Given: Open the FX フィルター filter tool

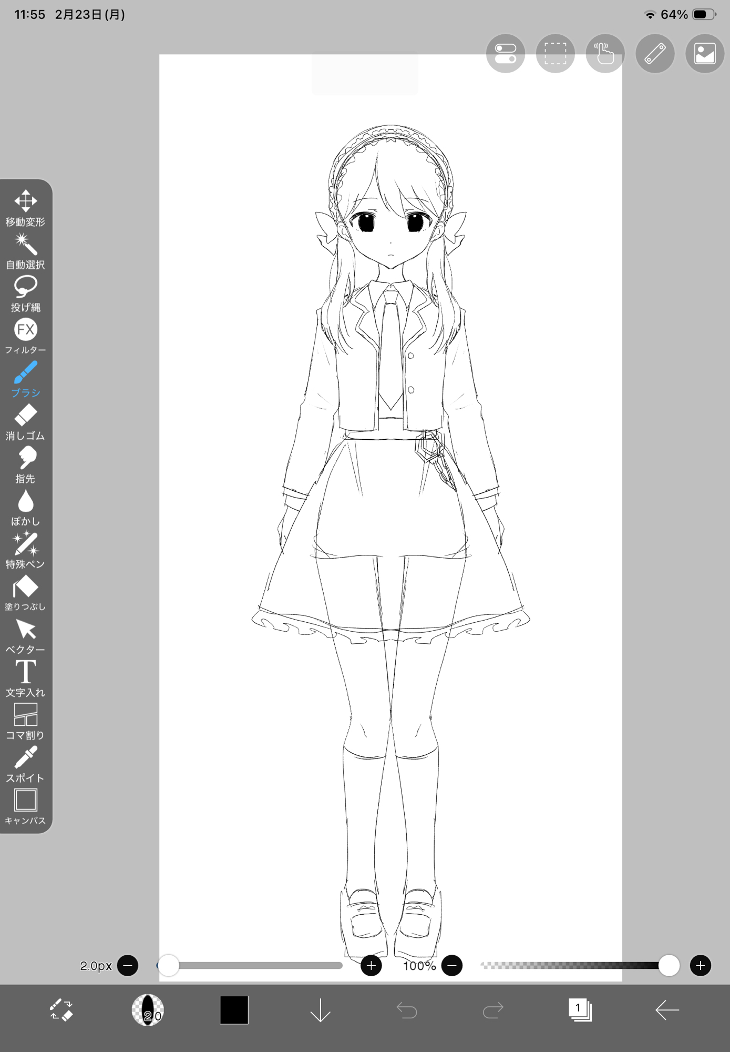Looking at the screenshot, I should pos(25,336).
